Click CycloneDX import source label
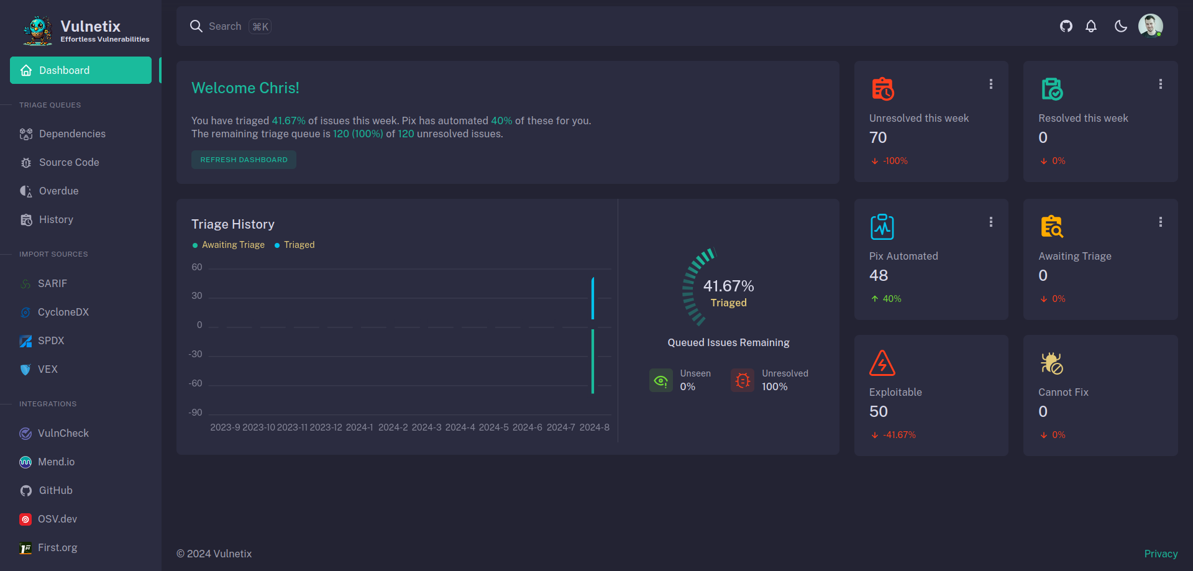Viewport: 1193px width, 571px height. point(63,312)
